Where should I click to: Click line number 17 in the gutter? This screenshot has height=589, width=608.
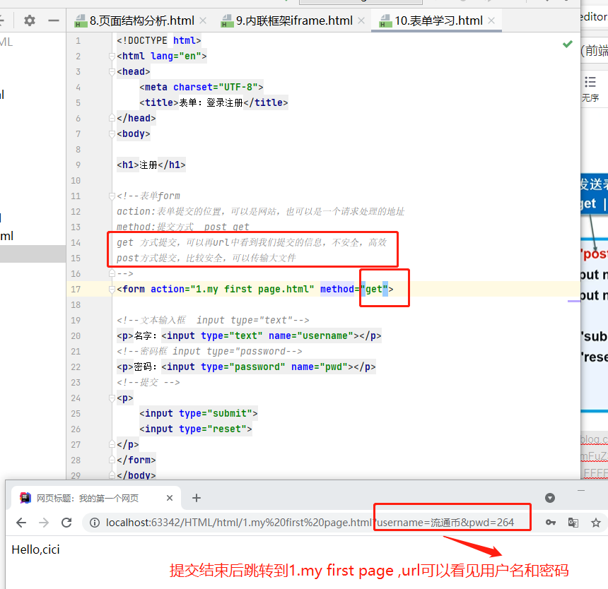point(76,290)
